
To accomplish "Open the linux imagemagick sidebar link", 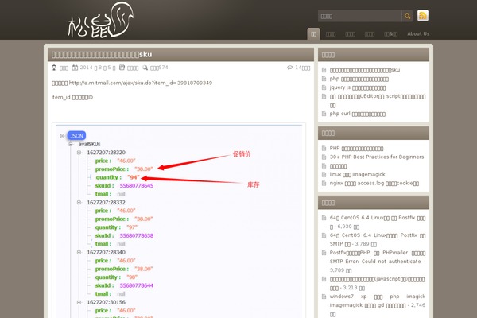I will pos(357,174).
